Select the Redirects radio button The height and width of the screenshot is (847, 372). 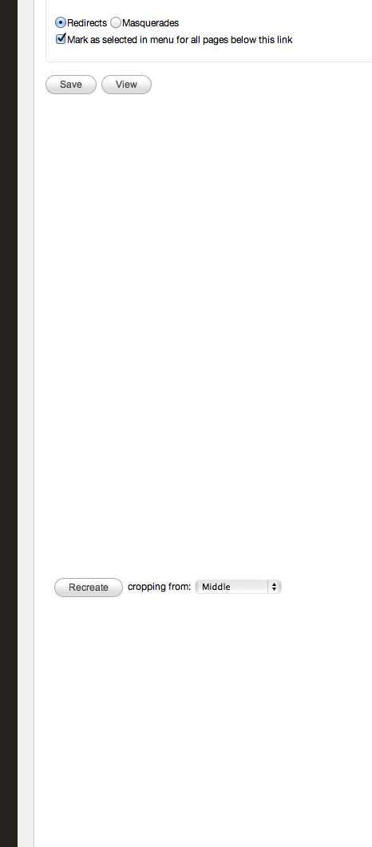61,22
